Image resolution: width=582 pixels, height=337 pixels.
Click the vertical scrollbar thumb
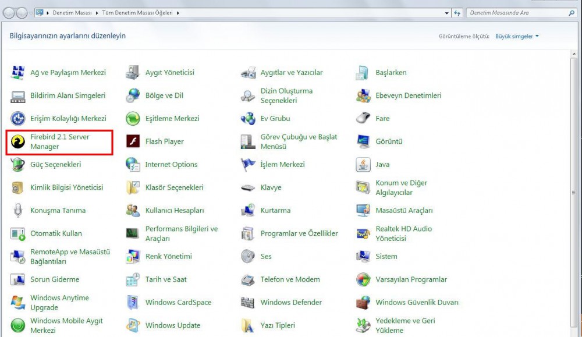[x=574, y=192]
